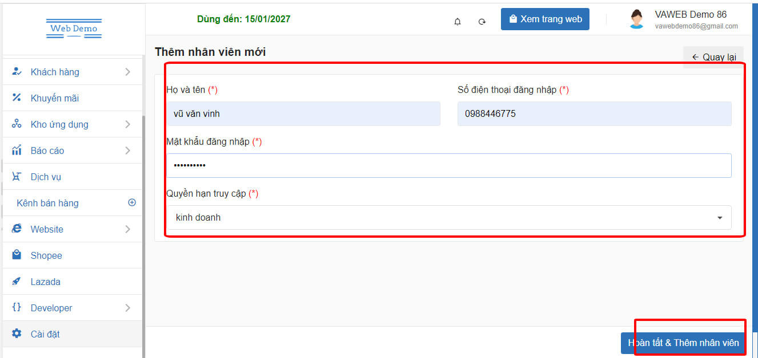The width and height of the screenshot is (758, 358).
Task: Click the notification bell icon
Action: (x=458, y=22)
